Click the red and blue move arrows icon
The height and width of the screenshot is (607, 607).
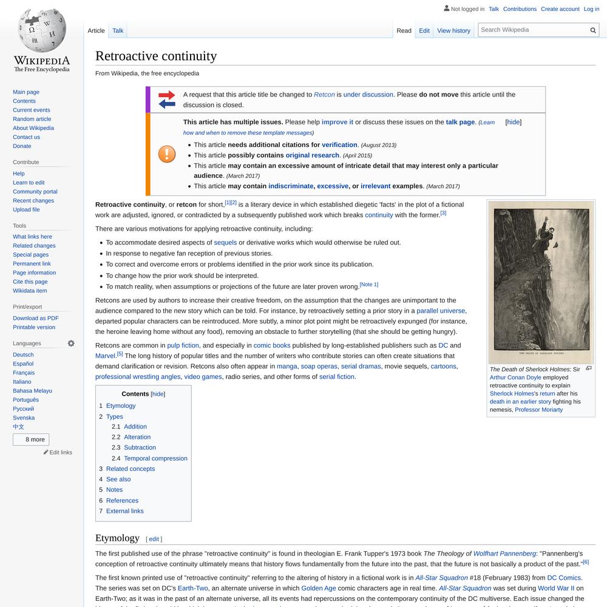pos(167,100)
